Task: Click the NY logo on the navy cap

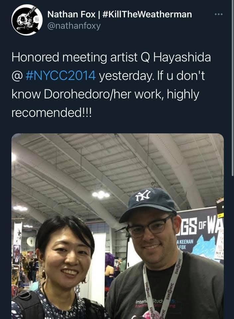Action: (144, 195)
